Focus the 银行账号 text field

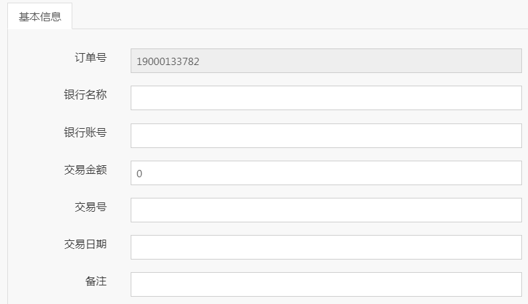(326, 135)
